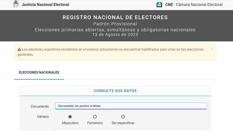
Task: Click the Documento field label
Action: click(40, 106)
